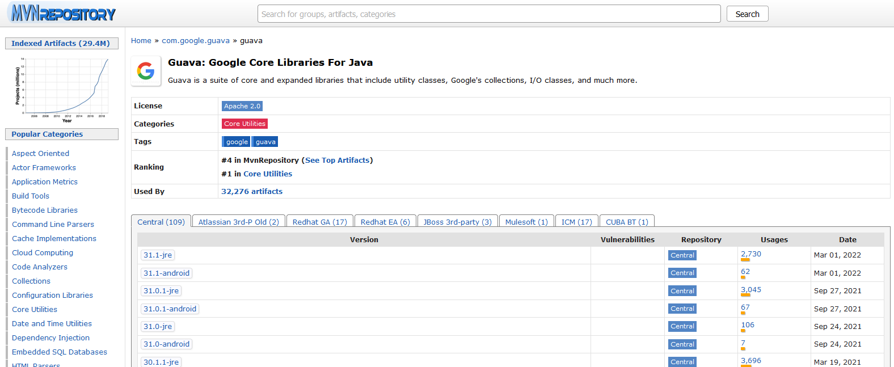Open 2,730 usages for 31.1-jre

point(751,254)
